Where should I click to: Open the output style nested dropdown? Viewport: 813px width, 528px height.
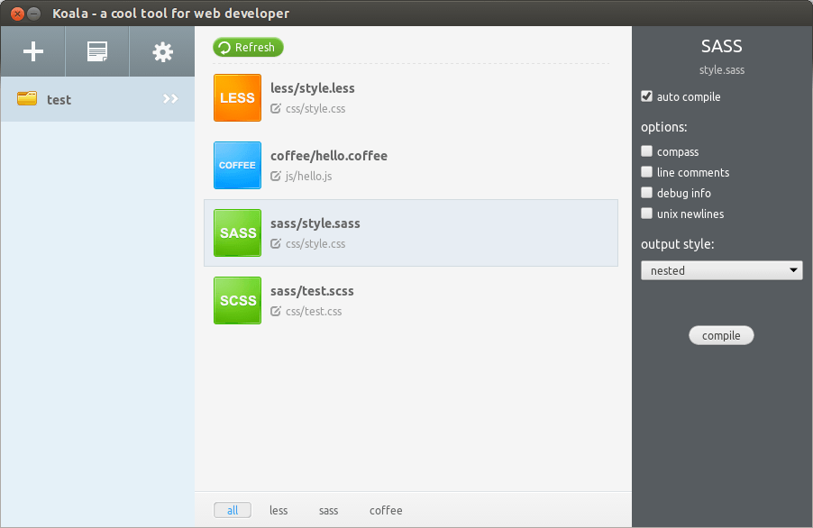(721, 270)
